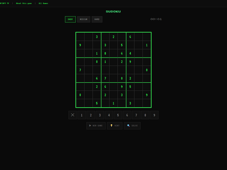
Task: Start a New Game with the play button
Action: (96, 126)
